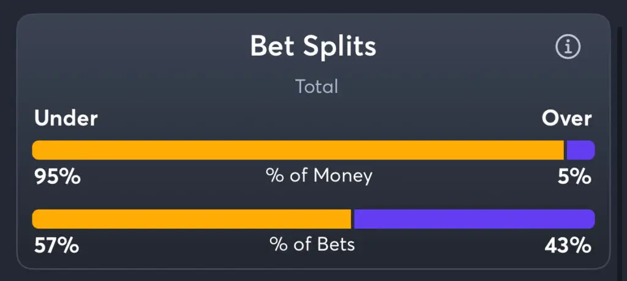627x281 pixels.
Task: Open the info icon beside Bet Splits
Action: point(568,46)
